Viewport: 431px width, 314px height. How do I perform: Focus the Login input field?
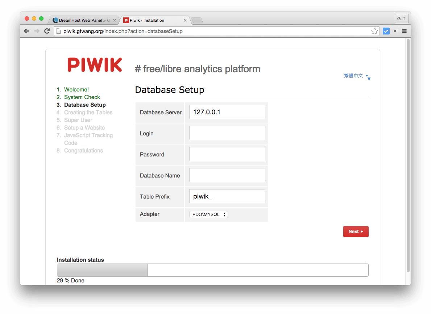227,133
